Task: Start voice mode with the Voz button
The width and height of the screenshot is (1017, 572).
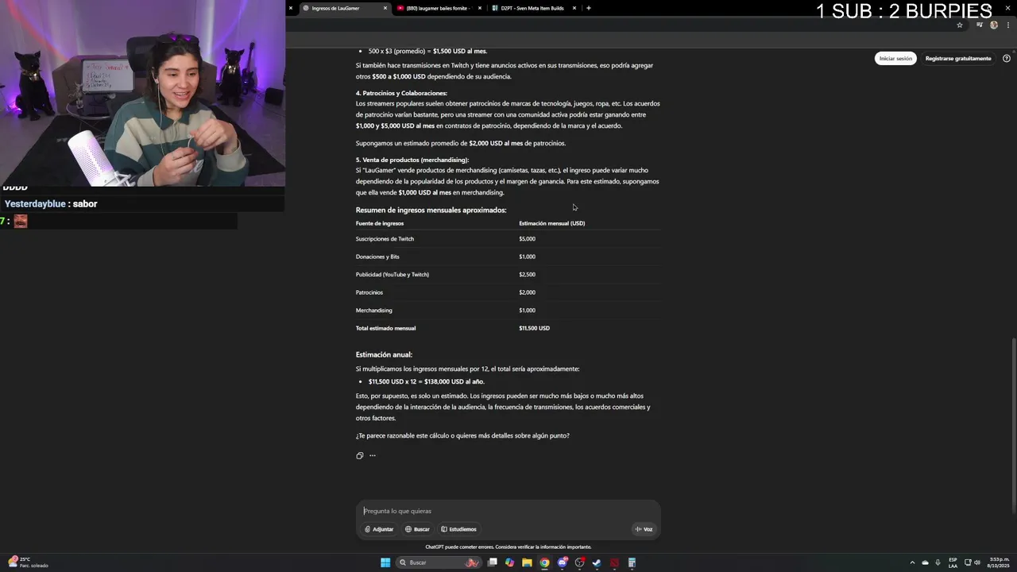Action: pyautogui.click(x=644, y=529)
